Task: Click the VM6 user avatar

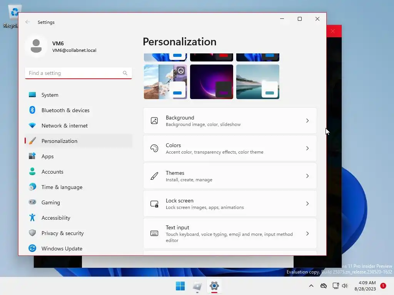Action: coord(36,46)
